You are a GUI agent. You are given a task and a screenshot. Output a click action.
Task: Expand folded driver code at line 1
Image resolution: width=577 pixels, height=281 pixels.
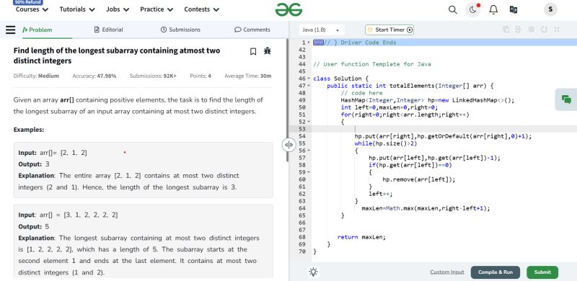pyautogui.click(x=309, y=43)
